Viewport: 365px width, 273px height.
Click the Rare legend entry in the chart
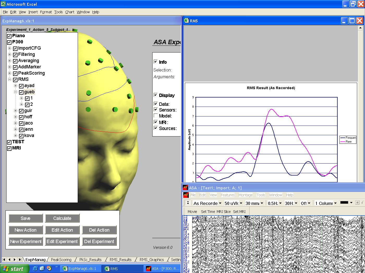[x=348, y=142]
